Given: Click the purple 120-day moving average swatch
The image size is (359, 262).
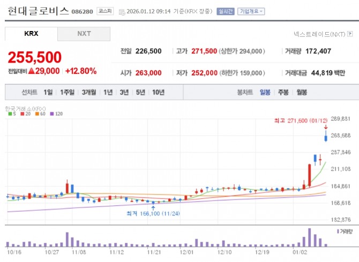Looking at the screenshot, I should [x=52, y=114].
